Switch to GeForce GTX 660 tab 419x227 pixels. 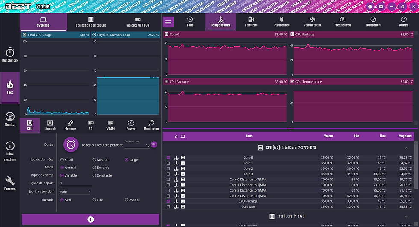(x=138, y=22)
